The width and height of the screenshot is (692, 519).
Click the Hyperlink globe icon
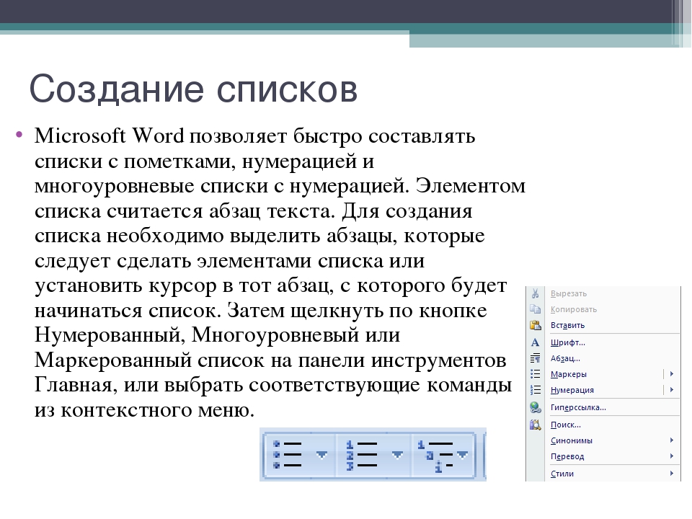(x=535, y=407)
